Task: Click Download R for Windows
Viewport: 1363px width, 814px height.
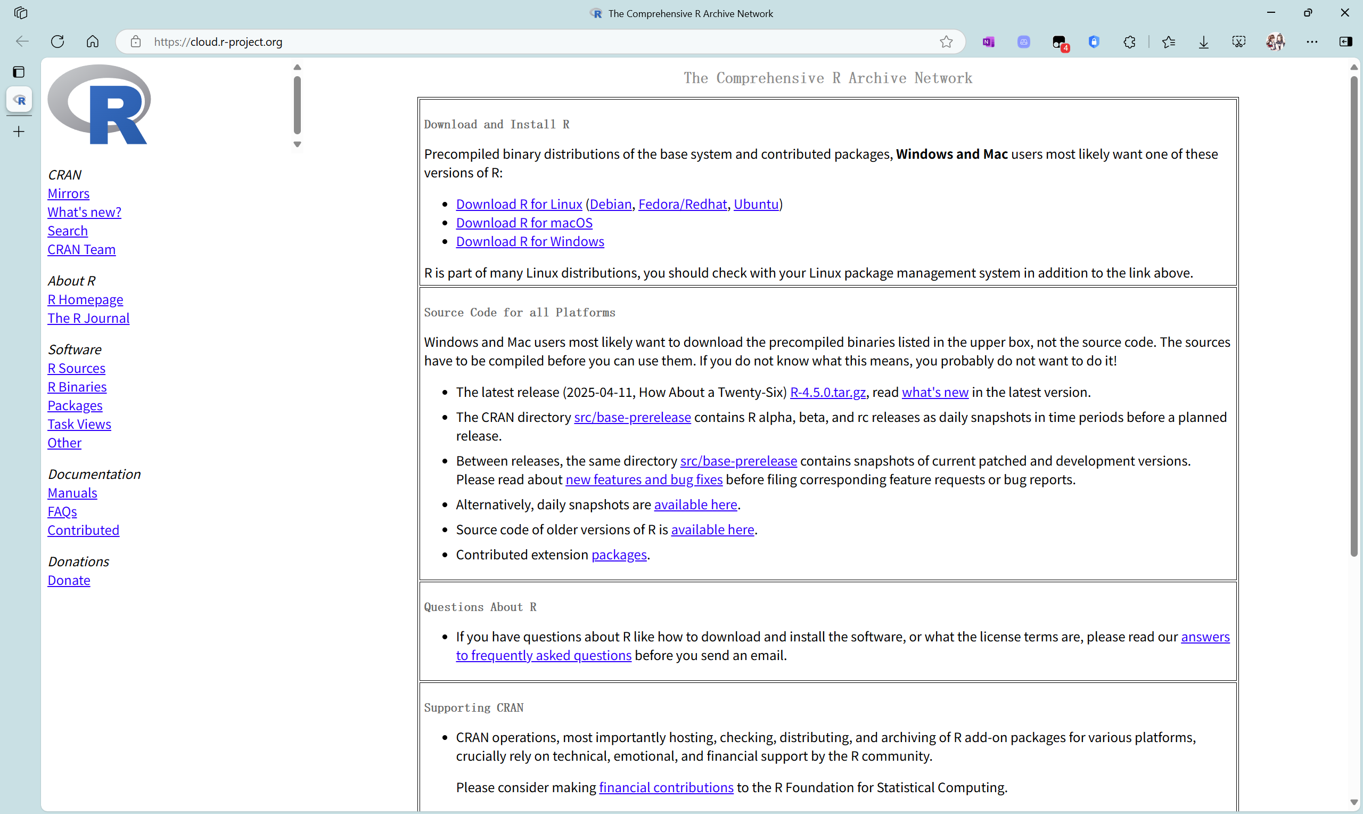Action: pos(530,241)
